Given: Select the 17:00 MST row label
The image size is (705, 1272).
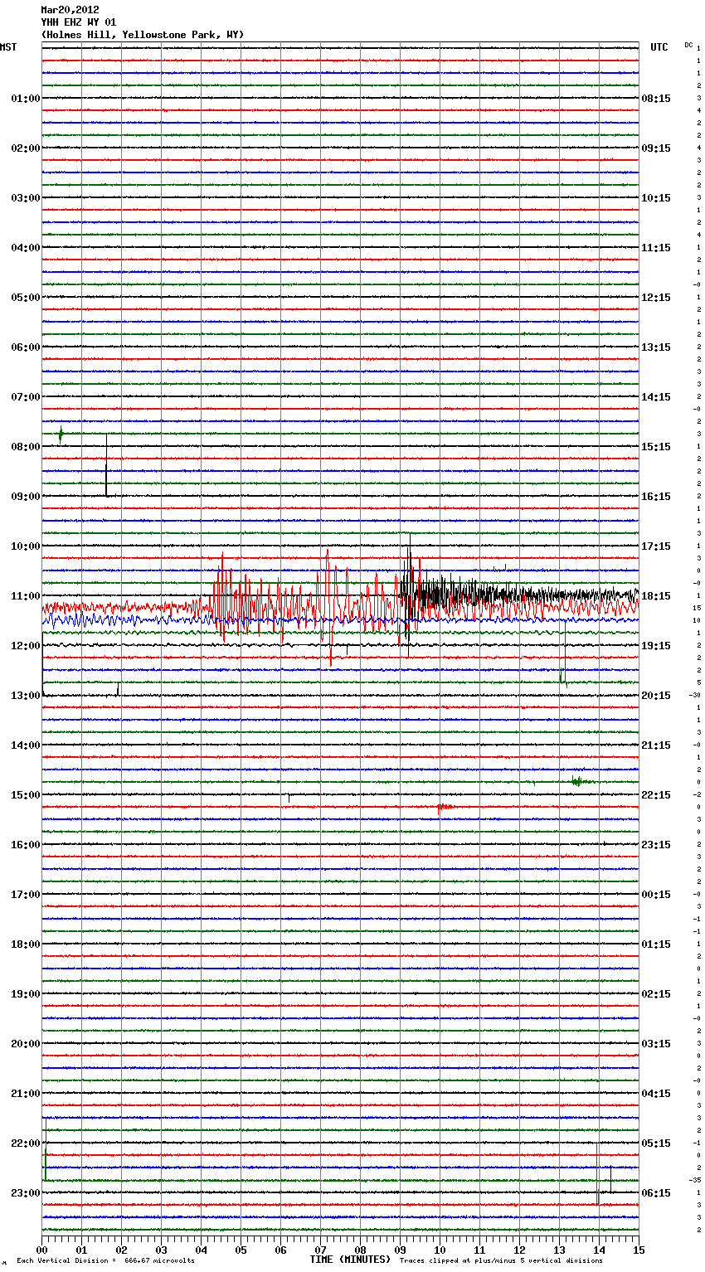Looking at the screenshot, I should click(x=26, y=895).
